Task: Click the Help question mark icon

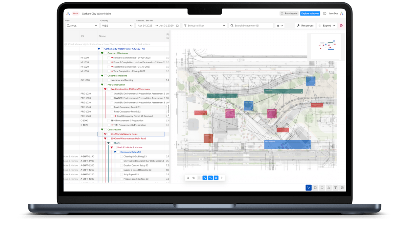Action: 324,14
